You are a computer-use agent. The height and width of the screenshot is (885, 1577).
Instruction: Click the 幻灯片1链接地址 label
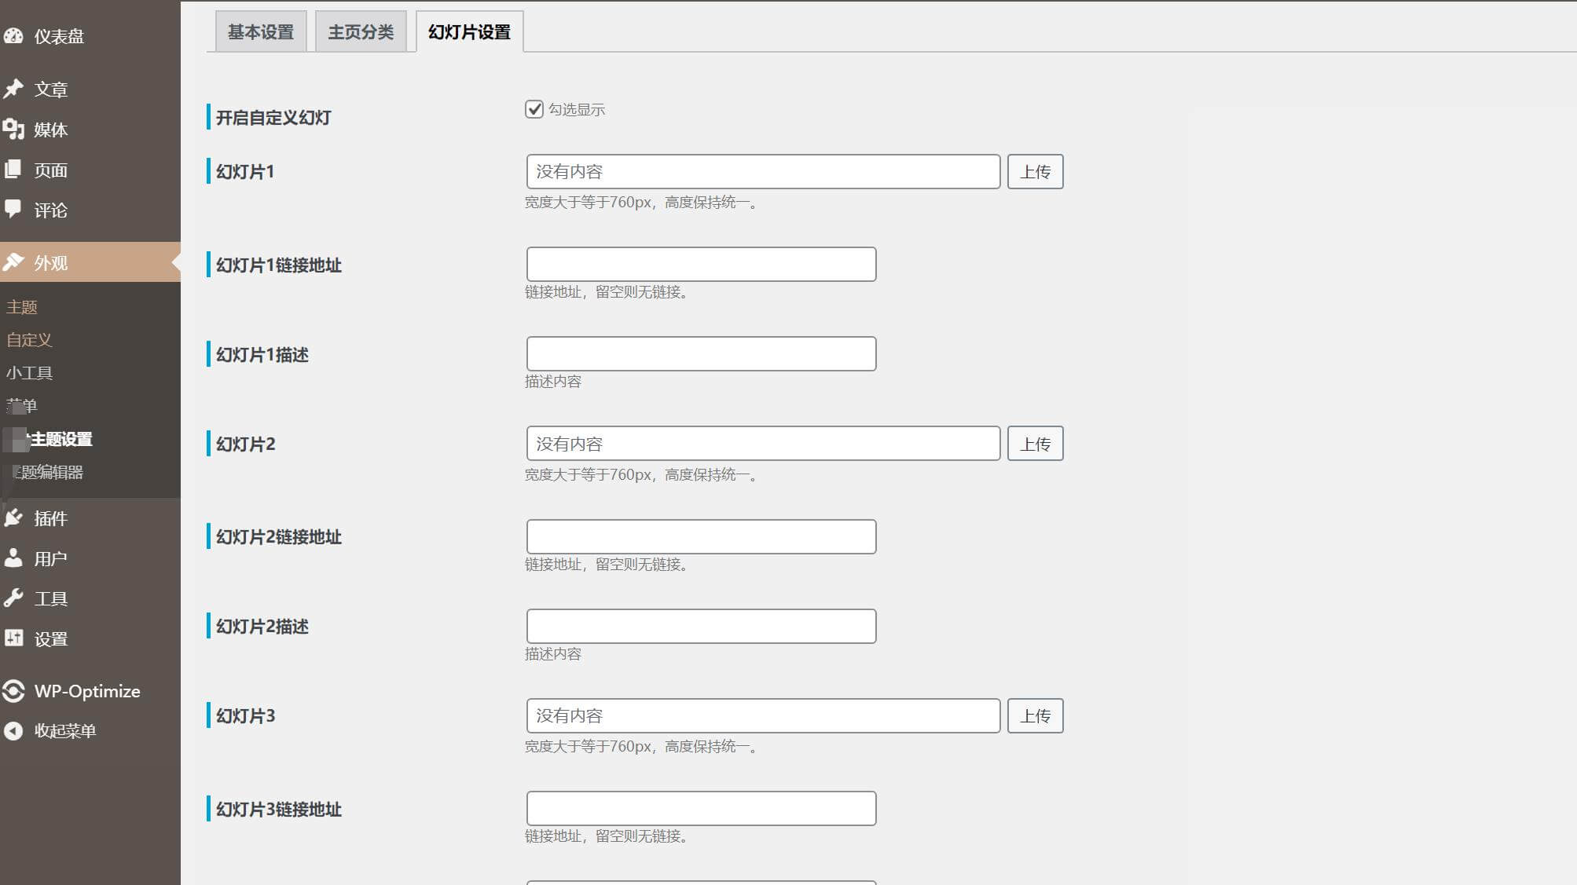pyautogui.click(x=279, y=265)
